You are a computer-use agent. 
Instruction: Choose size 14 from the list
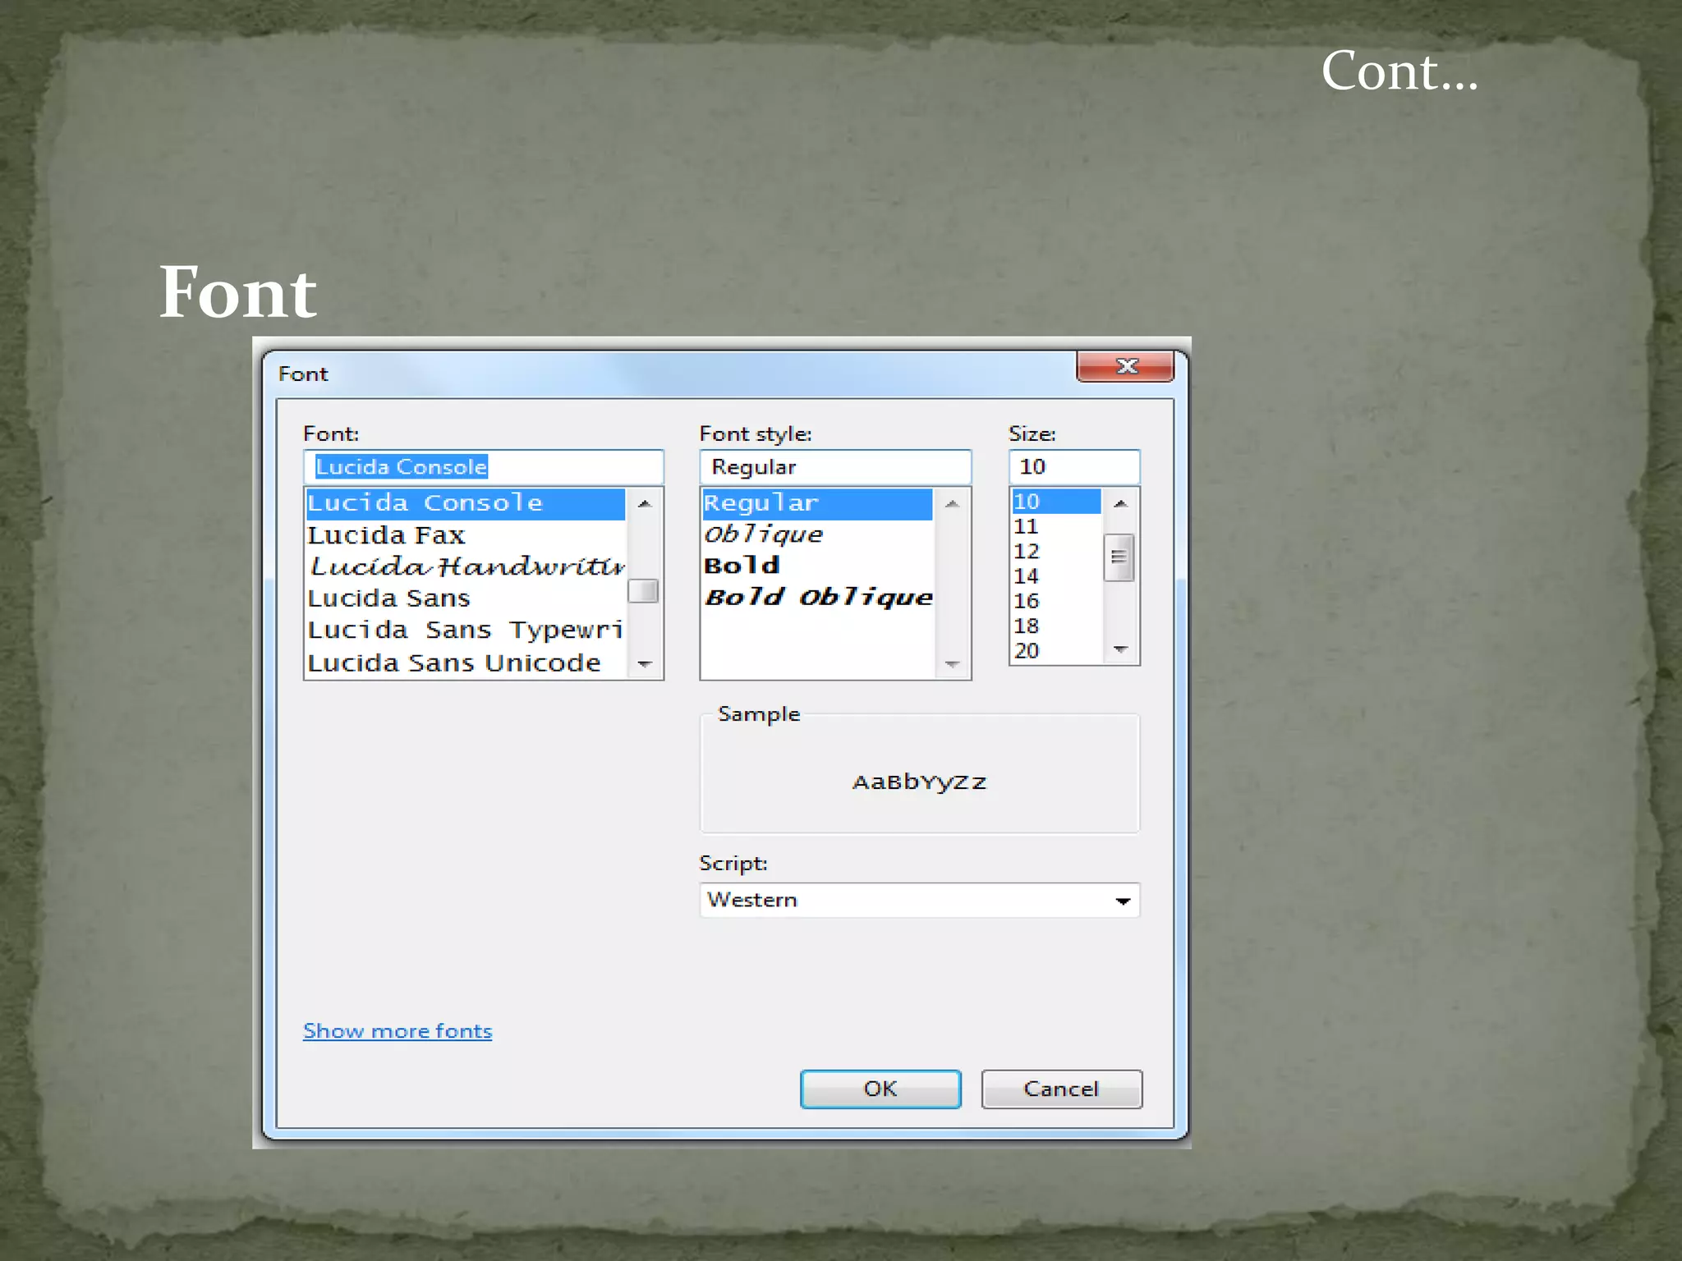pyautogui.click(x=1027, y=576)
